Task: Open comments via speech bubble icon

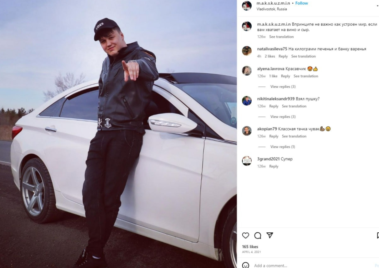Action: [x=258, y=235]
